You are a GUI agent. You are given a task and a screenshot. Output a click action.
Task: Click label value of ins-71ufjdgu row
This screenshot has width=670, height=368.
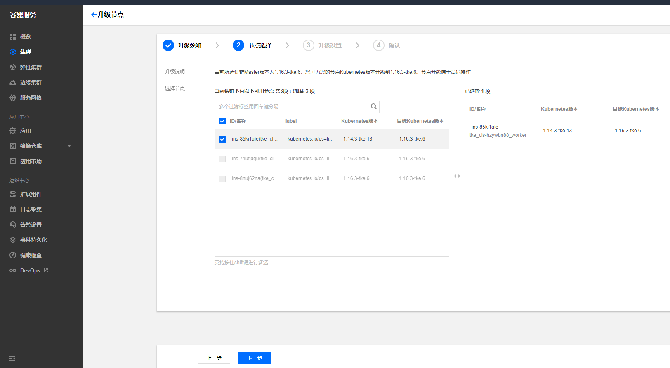311,159
